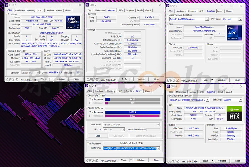Viewport: 249px width, 167px height.
Task: Switch to Mainboard tab in CPU window
Action: click(20, 11)
